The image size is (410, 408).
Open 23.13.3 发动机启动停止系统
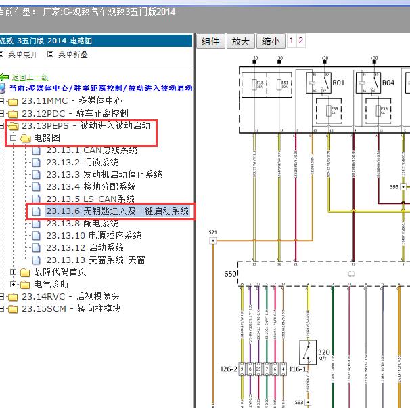[104, 174]
